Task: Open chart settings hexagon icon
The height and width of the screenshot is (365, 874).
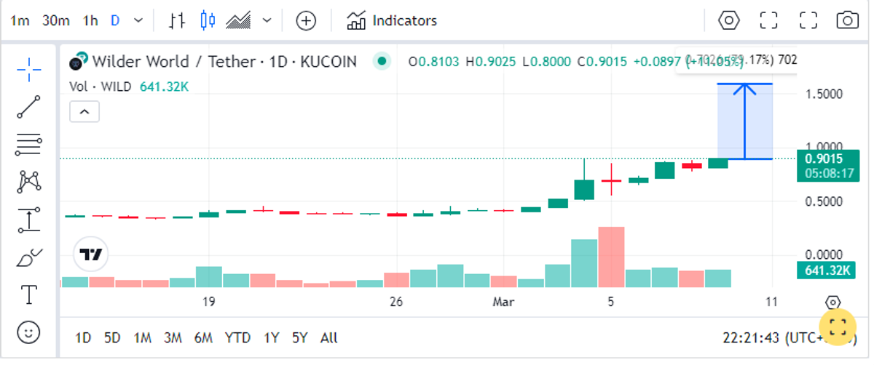Action: tap(729, 20)
